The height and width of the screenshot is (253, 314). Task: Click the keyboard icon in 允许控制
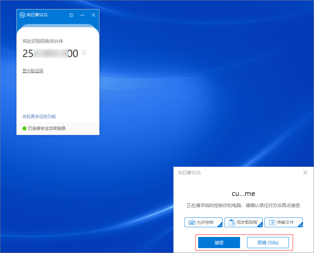[x=192, y=222]
